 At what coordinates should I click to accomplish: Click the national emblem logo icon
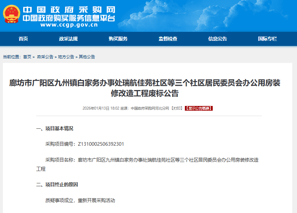point(12,14)
